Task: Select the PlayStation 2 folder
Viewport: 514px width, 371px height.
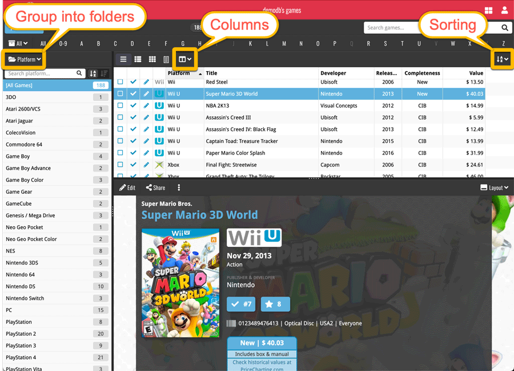Action: pos(57,334)
